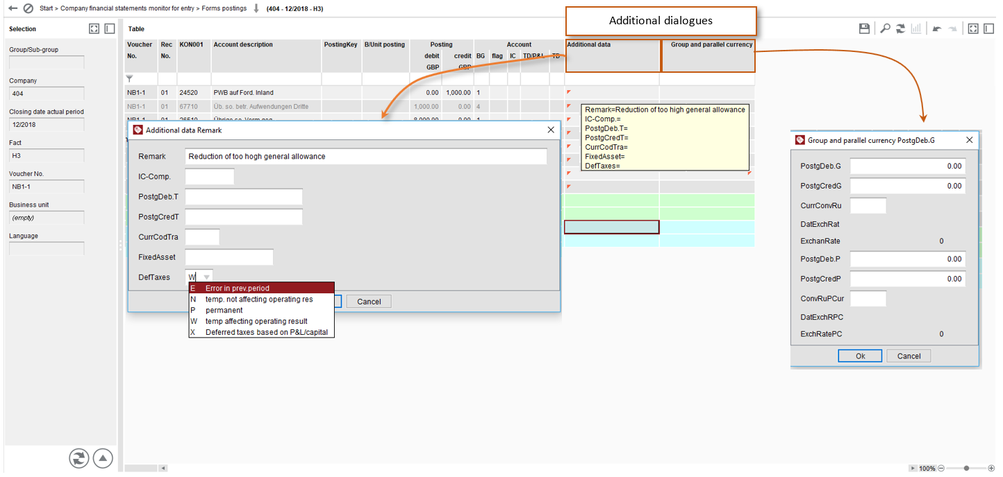Collapse the Selection panel sidebar
Image resolution: width=1003 pixels, height=477 pixels.
(x=110, y=28)
